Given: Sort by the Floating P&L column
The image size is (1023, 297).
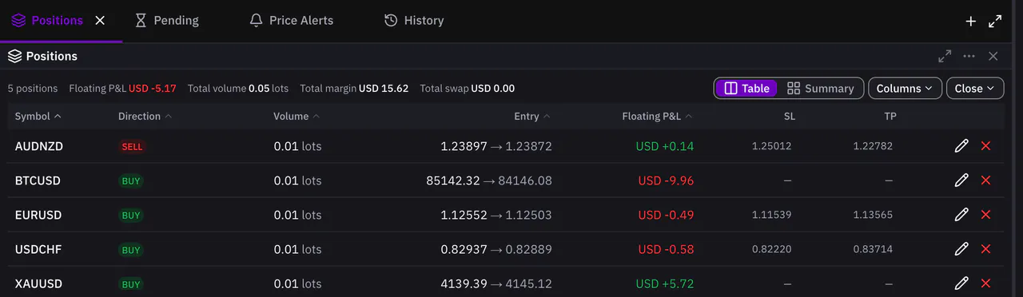Looking at the screenshot, I should pos(658,116).
